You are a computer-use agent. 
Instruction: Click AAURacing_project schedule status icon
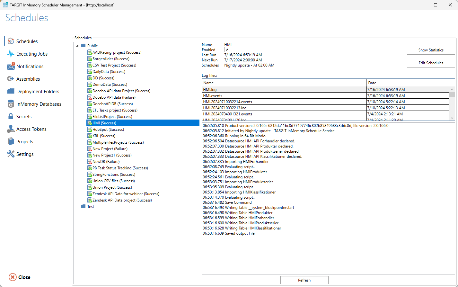coord(90,52)
